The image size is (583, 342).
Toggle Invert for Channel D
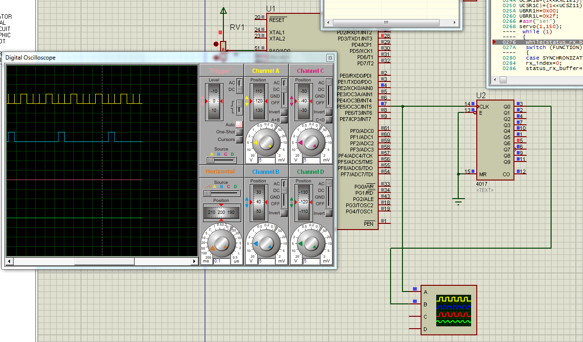point(329,213)
